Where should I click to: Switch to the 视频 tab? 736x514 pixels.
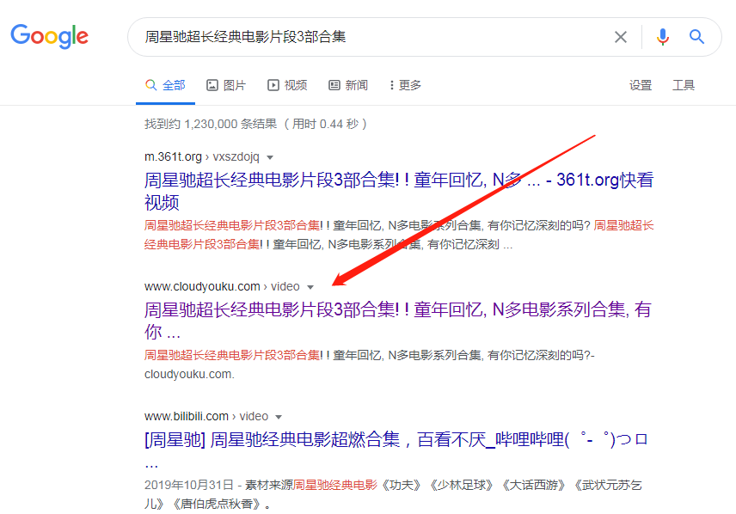[287, 85]
